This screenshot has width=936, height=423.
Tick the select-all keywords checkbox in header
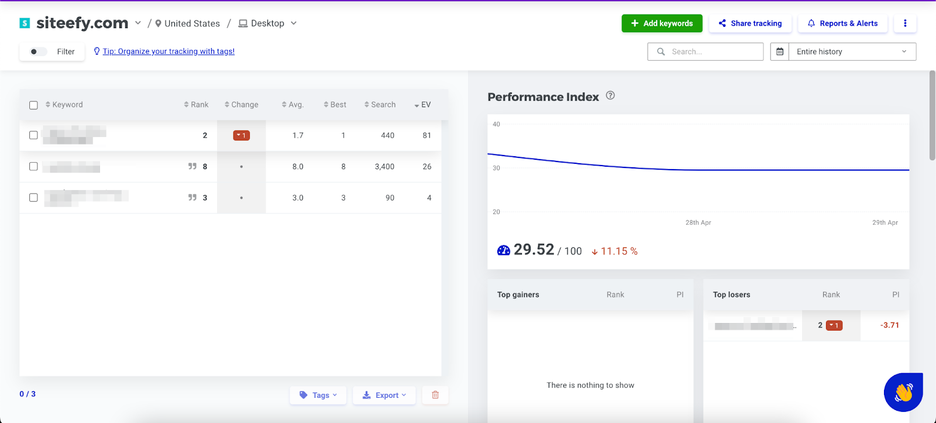click(x=33, y=105)
